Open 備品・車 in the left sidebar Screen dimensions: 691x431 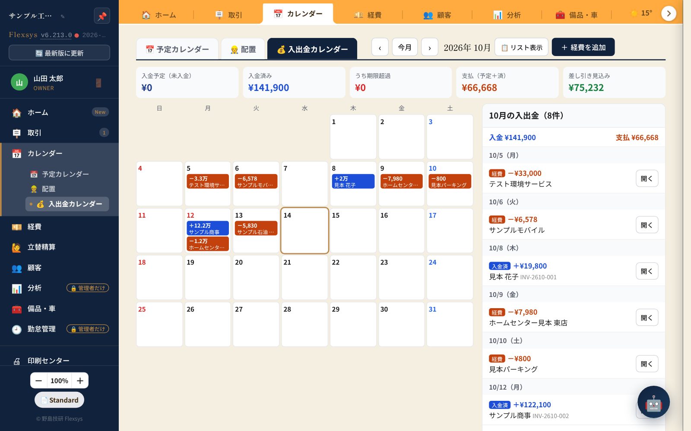[59, 309]
